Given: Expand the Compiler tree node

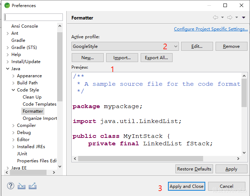Looking at the screenshot, I should pos(13,125).
